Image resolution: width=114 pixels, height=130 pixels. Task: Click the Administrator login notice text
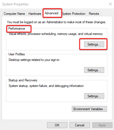[x=56, y=22]
